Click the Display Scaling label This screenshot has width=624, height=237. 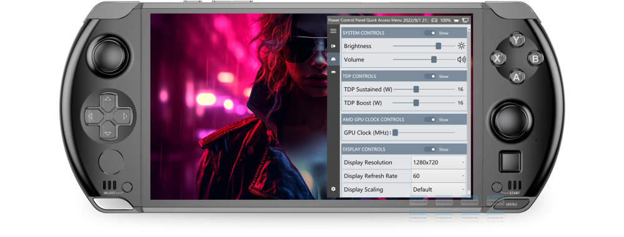[x=363, y=189]
